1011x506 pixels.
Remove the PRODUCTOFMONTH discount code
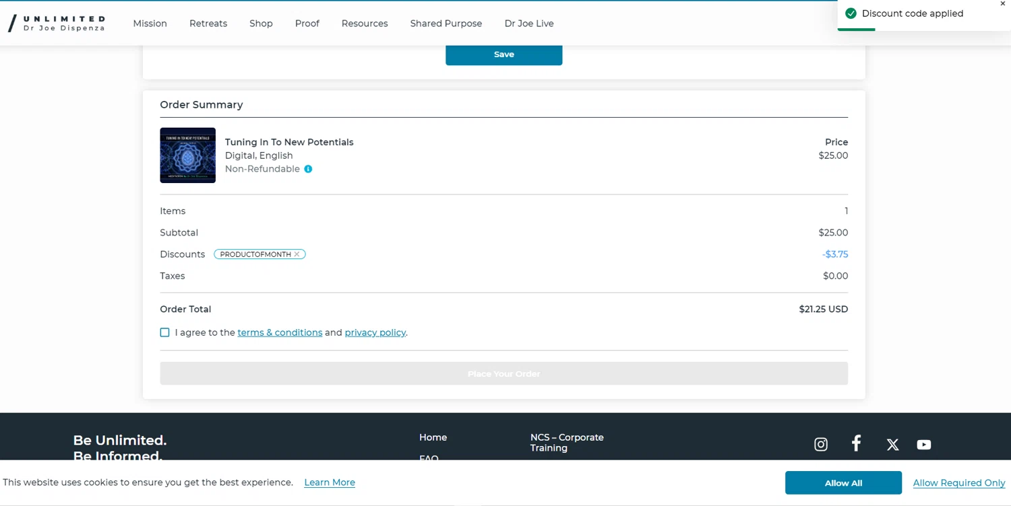click(297, 254)
